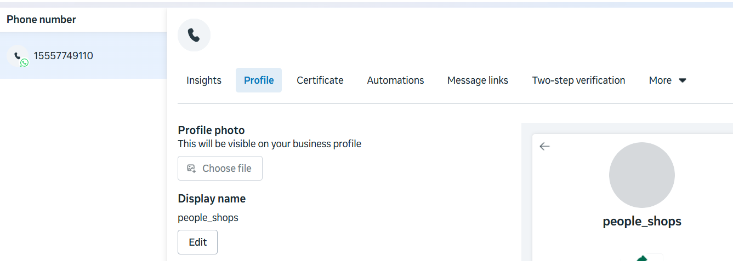Click the phone icon beside 15557749110
This screenshot has width=733, height=261.
pyautogui.click(x=17, y=55)
